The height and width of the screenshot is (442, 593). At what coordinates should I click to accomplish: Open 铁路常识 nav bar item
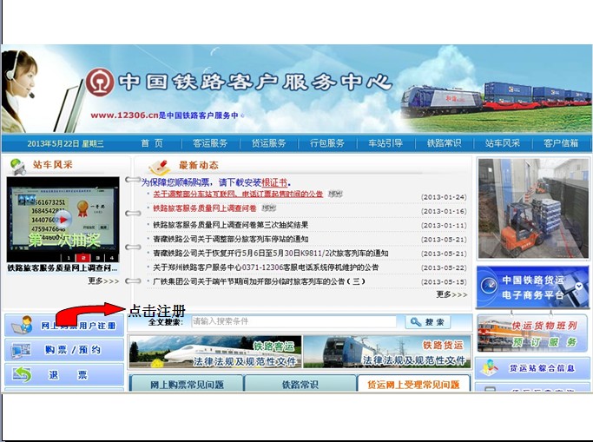coord(444,143)
